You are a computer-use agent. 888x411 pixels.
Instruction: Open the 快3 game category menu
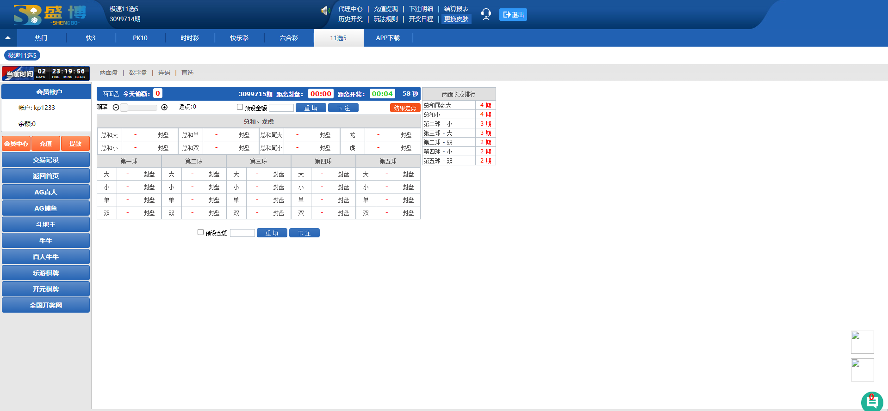91,38
